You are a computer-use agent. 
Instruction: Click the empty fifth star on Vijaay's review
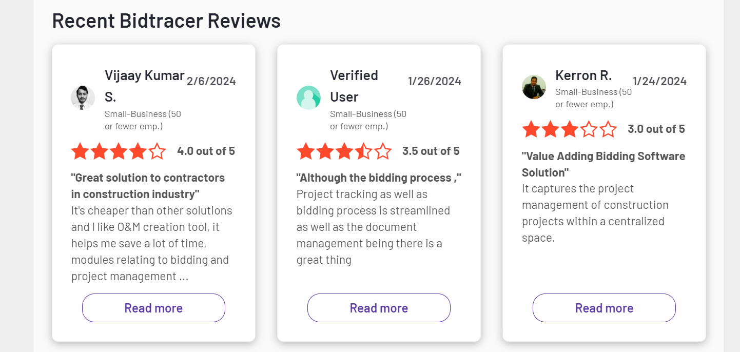tap(157, 151)
